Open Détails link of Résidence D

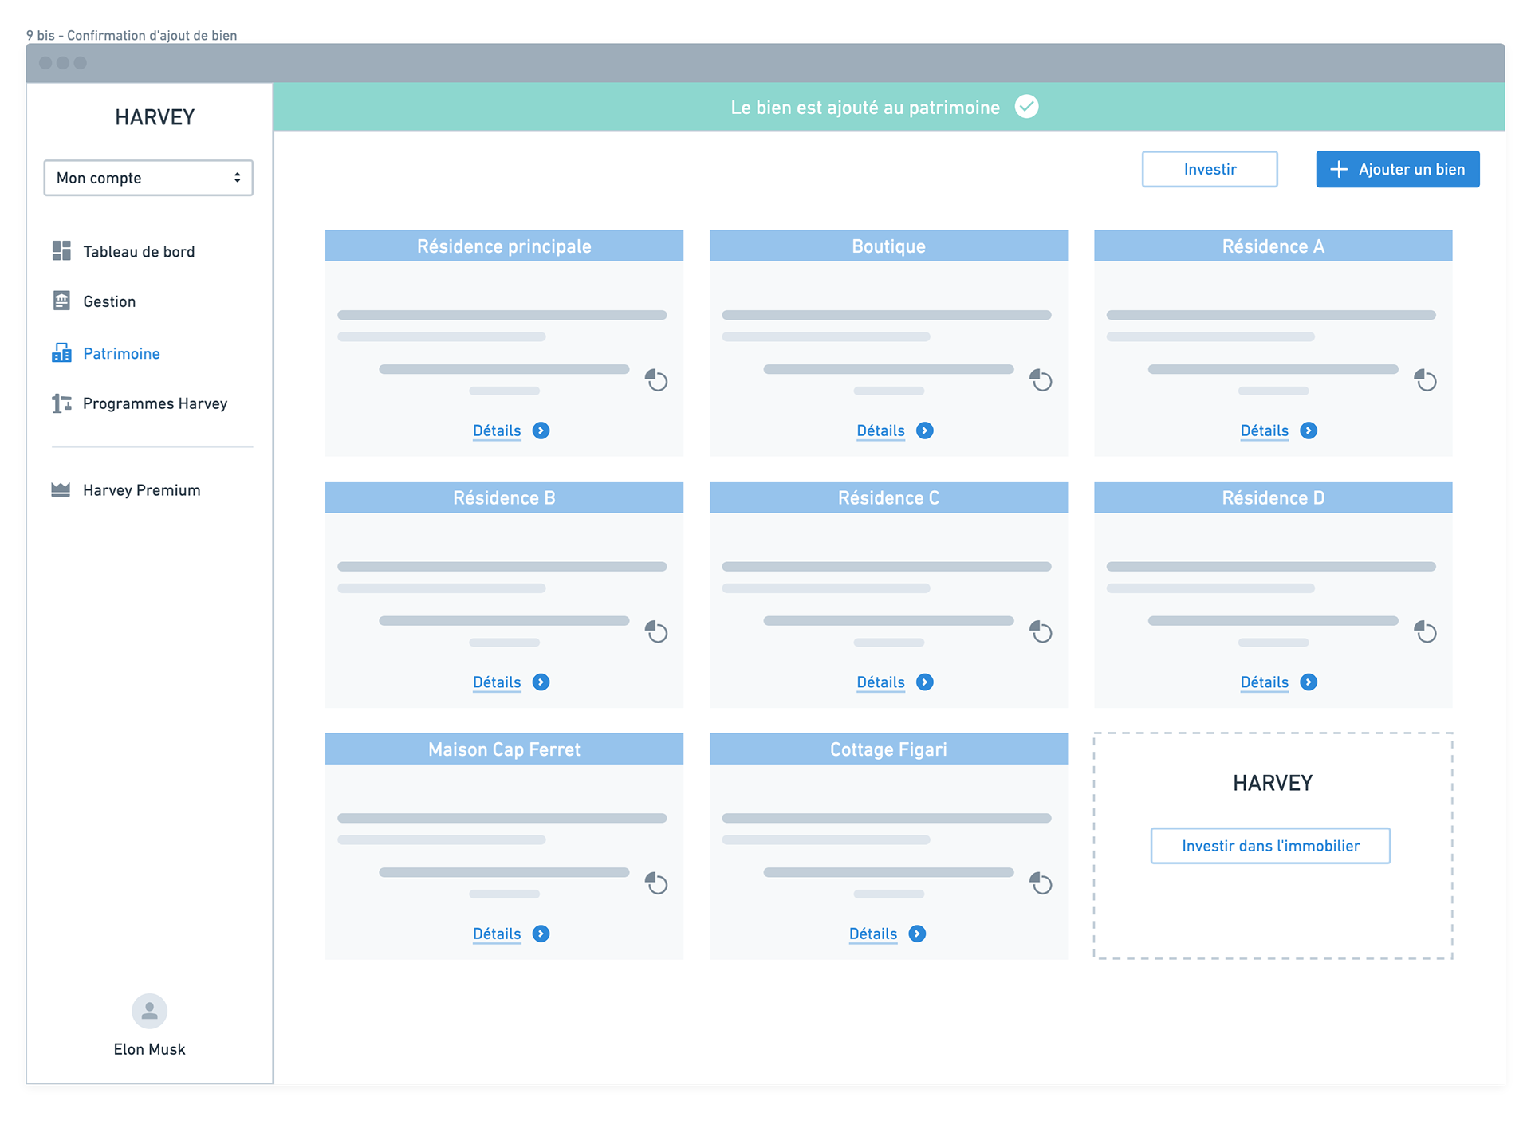pyautogui.click(x=1265, y=682)
